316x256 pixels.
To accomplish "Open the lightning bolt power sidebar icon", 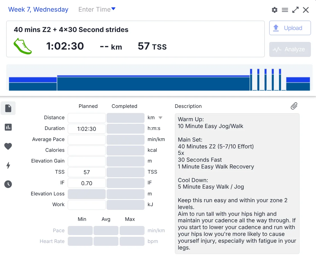I will pyautogui.click(x=8, y=165).
